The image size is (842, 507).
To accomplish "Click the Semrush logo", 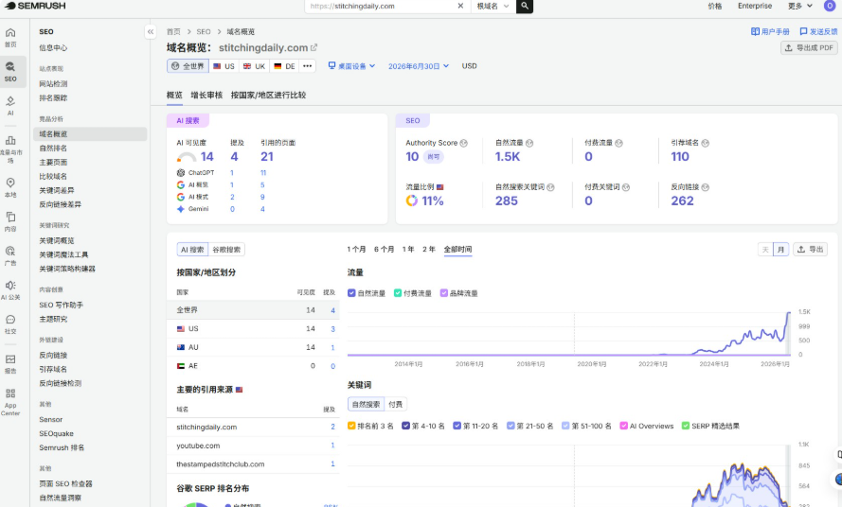I will pos(35,6).
